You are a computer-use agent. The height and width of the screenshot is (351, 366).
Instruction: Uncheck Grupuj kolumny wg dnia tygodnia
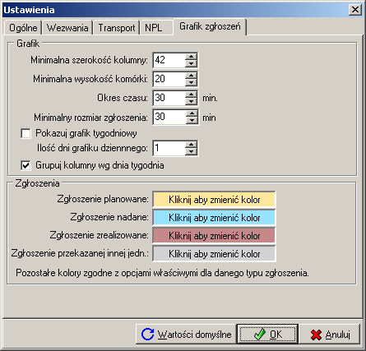click(x=25, y=165)
